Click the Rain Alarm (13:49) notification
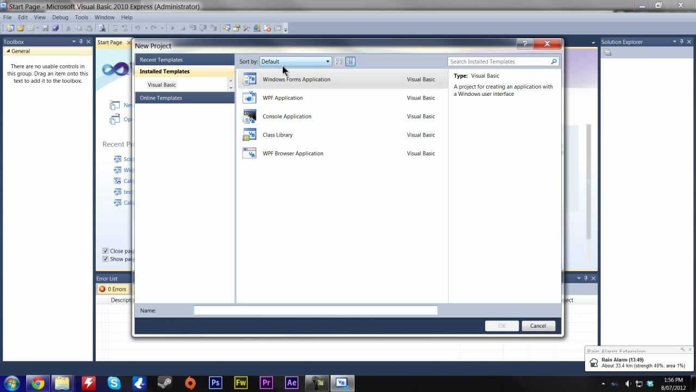The image size is (696, 392). coord(639,363)
